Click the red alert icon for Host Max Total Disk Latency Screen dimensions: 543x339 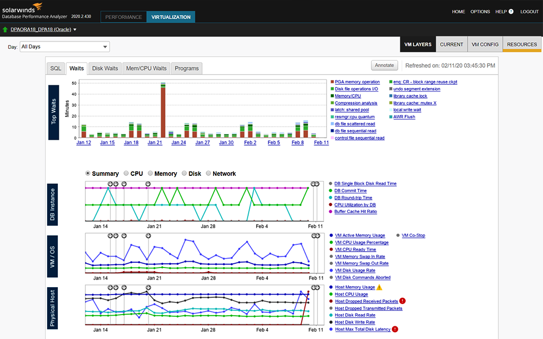(395, 329)
